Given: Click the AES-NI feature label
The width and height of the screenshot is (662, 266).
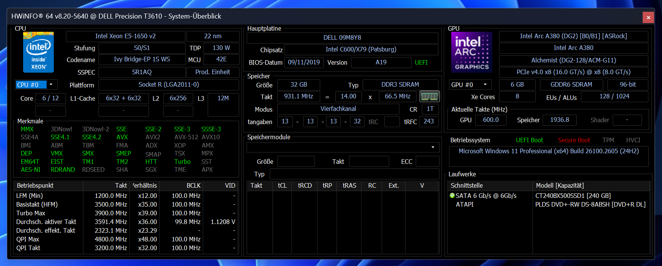Looking at the screenshot, I should pyautogui.click(x=31, y=170).
